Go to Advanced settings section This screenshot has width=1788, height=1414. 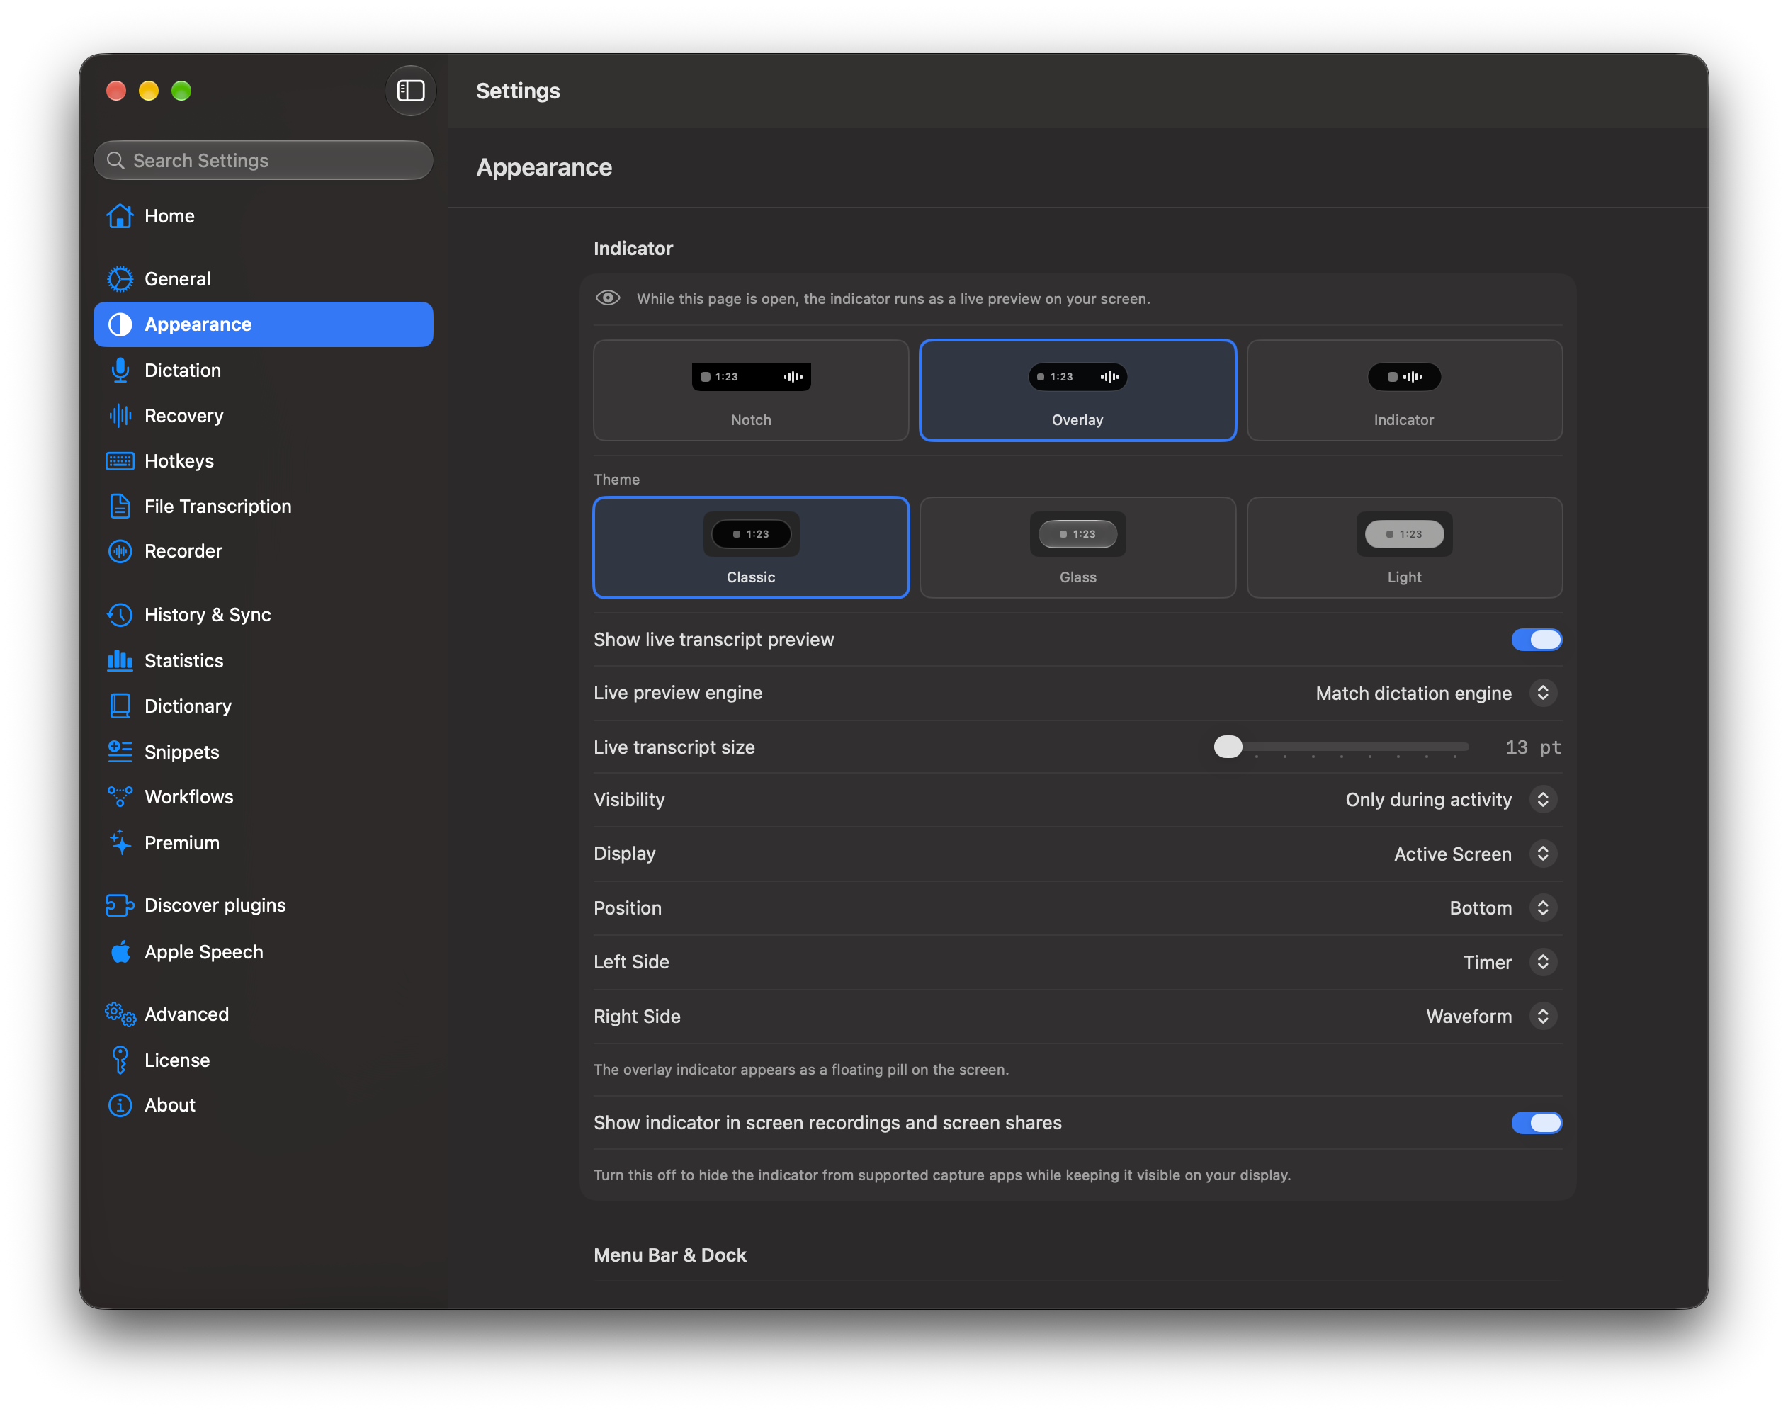(264, 1014)
